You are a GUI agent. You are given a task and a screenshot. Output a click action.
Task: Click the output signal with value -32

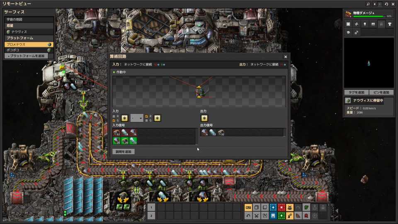tap(221, 133)
